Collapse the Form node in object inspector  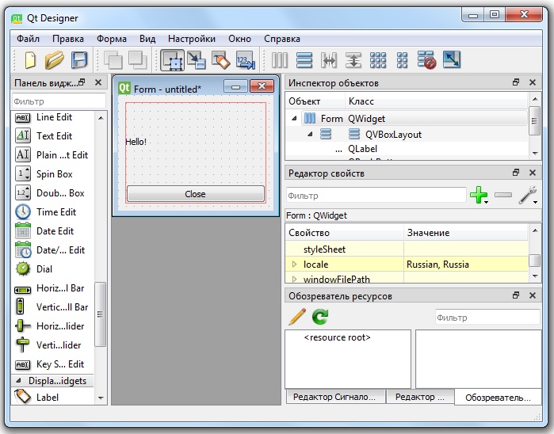pos(294,119)
